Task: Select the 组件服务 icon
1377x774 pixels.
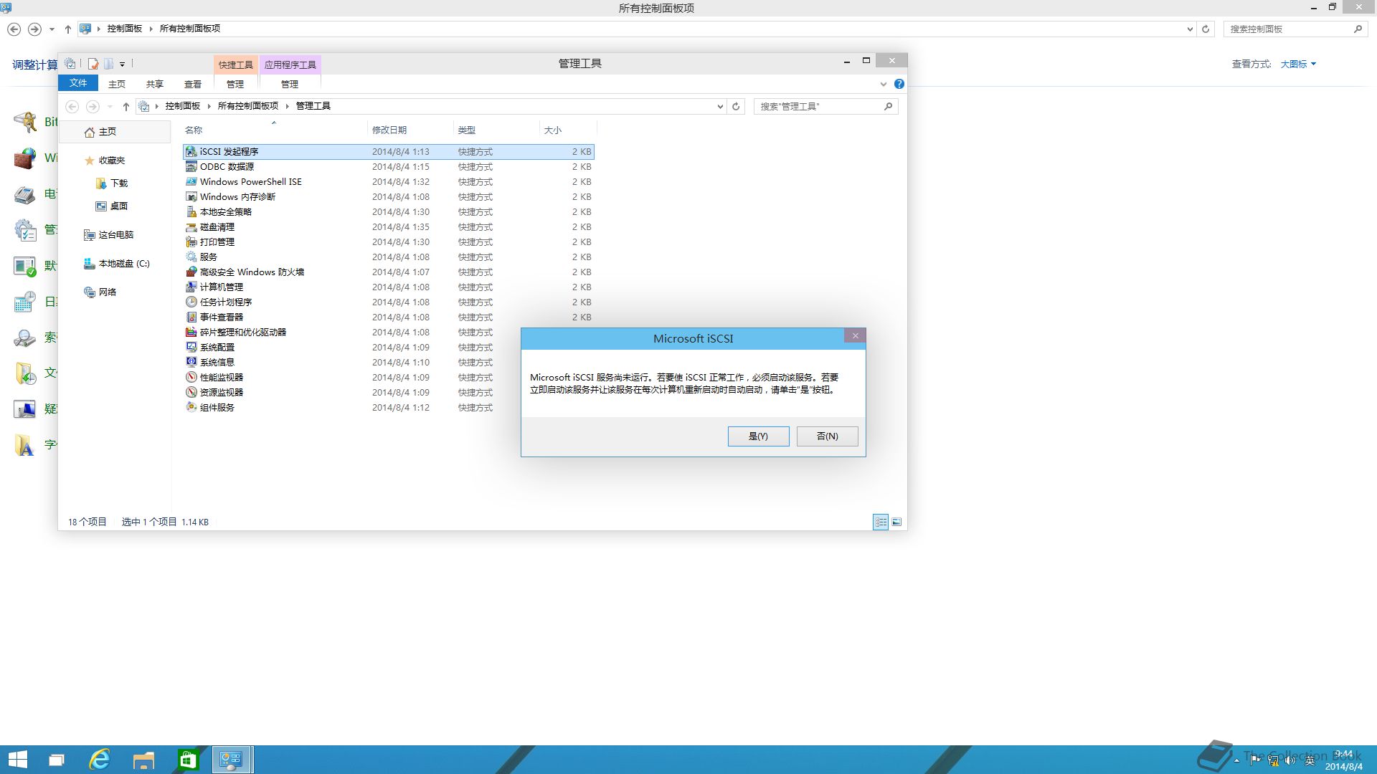Action: pyautogui.click(x=191, y=407)
